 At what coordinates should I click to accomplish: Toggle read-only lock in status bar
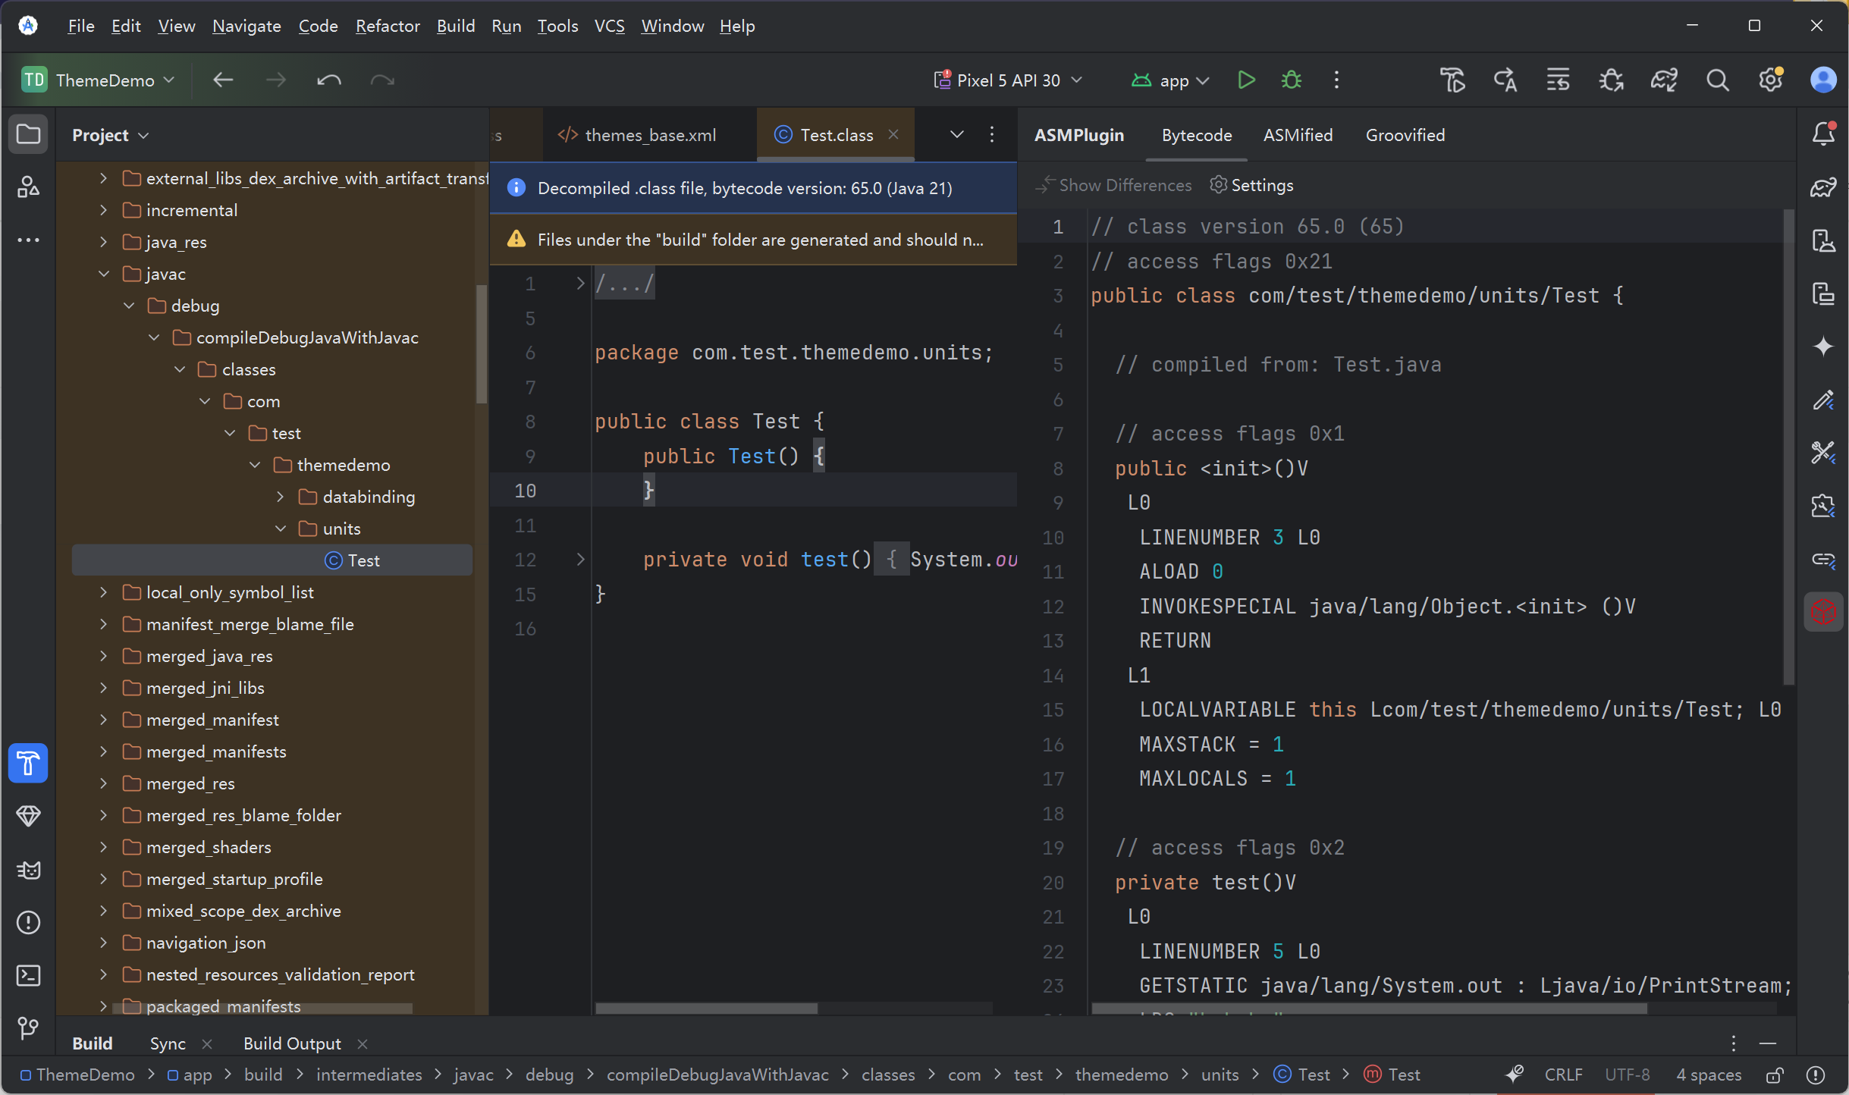pyautogui.click(x=1775, y=1075)
